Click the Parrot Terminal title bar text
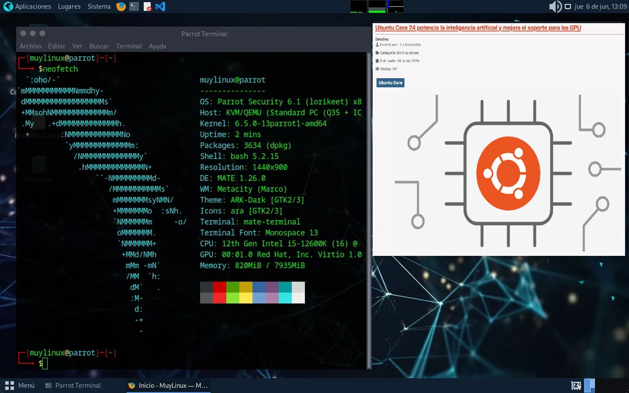 [x=204, y=34]
